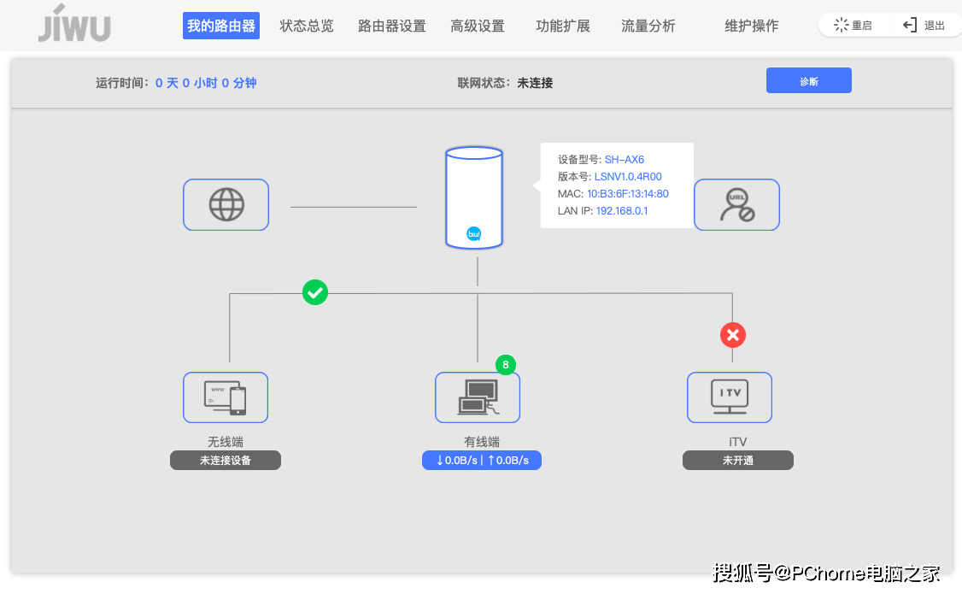
Task: Click the globe internet icon
Action: point(226,204)
